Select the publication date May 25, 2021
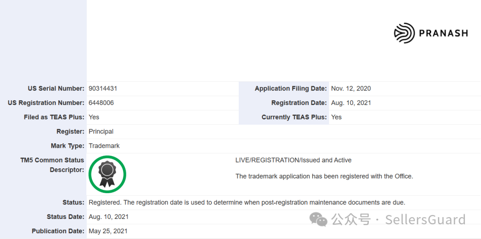Image resolution: width=481 pixels, height=239 pixels. (x=108, y=231)
